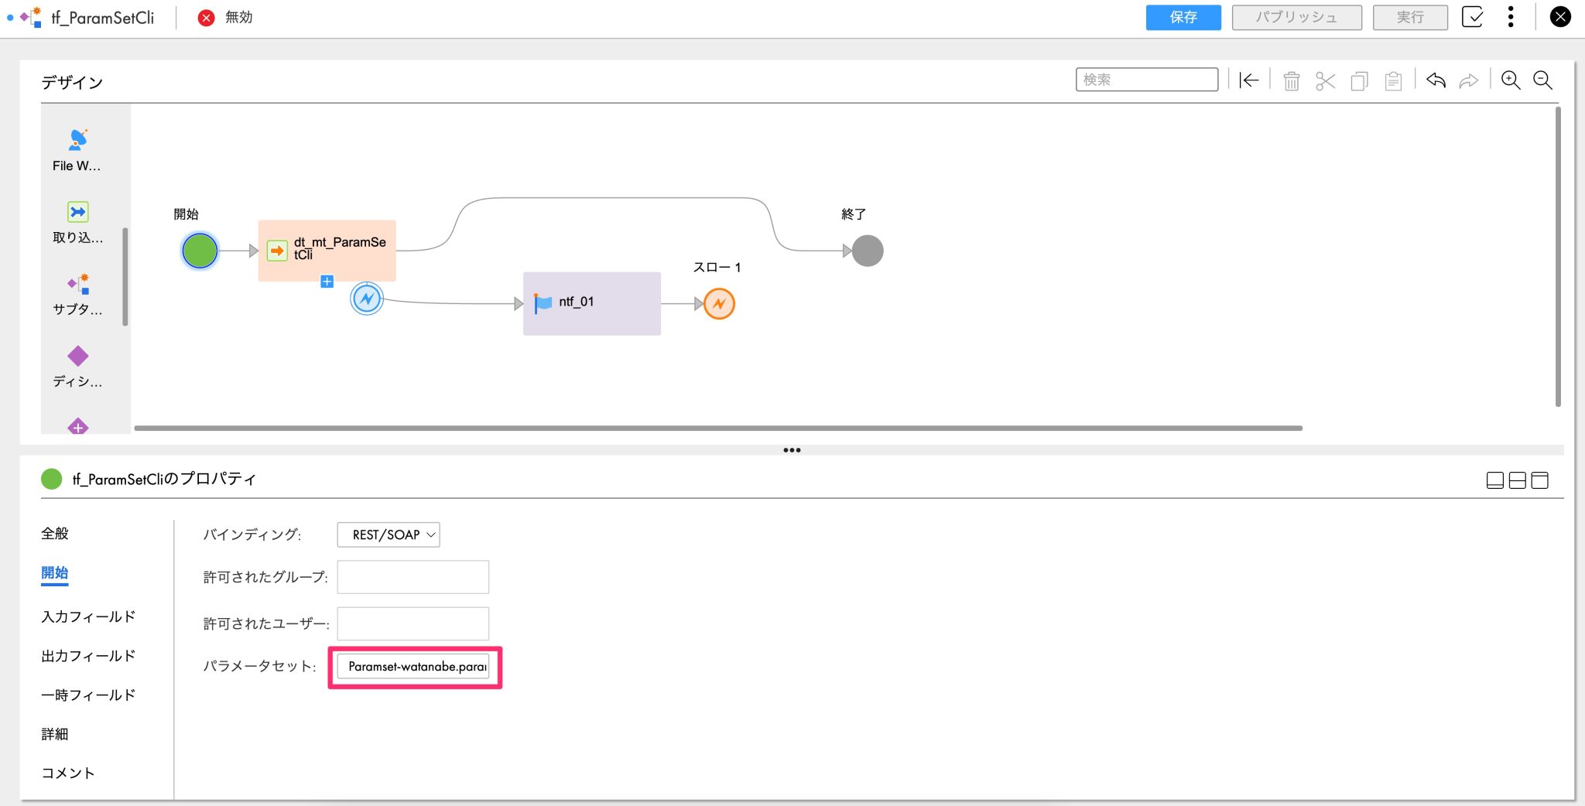
Task: Click the scissors cut icon in the toolbar
Action: [x=1325, y=80]
